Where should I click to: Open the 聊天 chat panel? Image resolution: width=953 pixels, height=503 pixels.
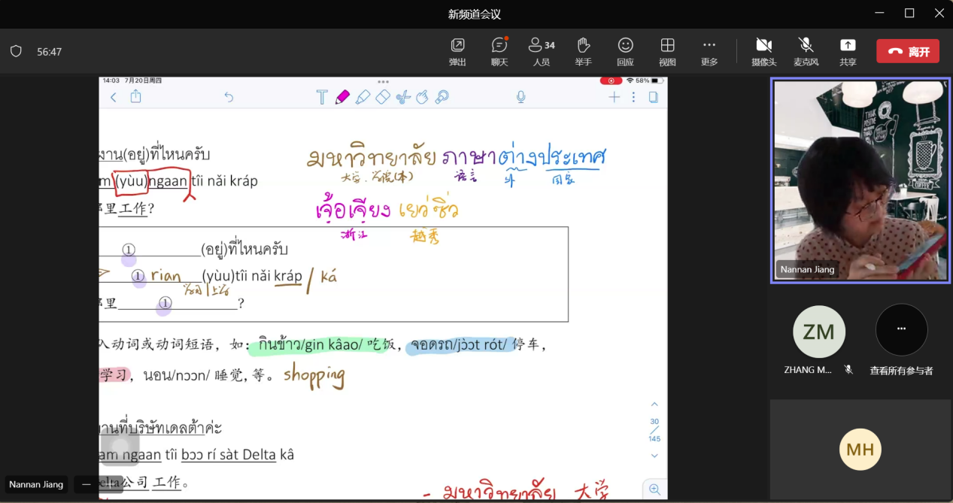click(499, 51)
